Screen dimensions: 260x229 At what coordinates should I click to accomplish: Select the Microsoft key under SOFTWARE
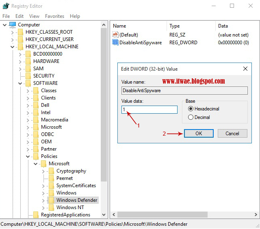52,127
